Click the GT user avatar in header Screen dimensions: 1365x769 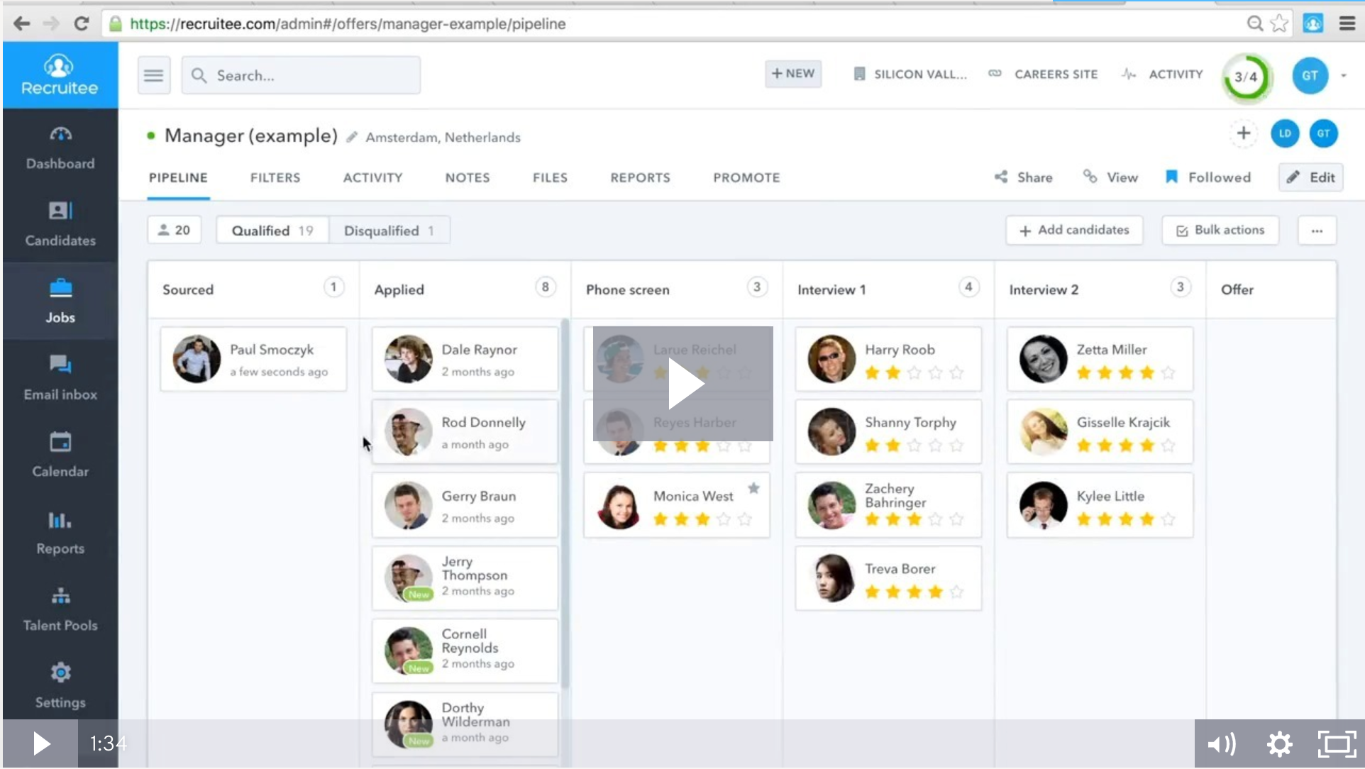[x=1310, y=76]
